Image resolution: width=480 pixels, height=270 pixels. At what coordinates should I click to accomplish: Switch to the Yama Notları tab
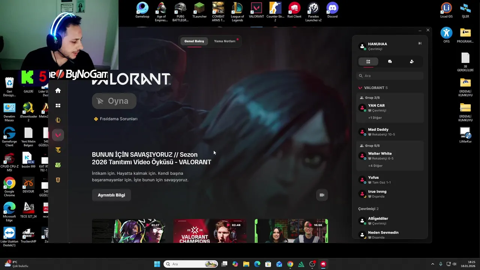point(225,41)
